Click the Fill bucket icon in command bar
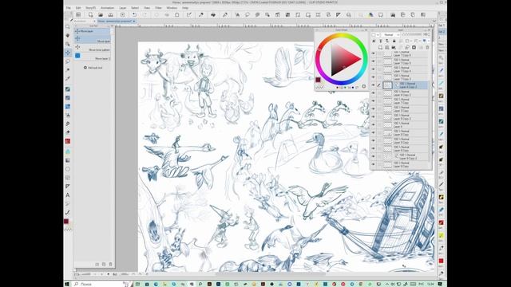This screenshot has height=287, width=511. 213,14
